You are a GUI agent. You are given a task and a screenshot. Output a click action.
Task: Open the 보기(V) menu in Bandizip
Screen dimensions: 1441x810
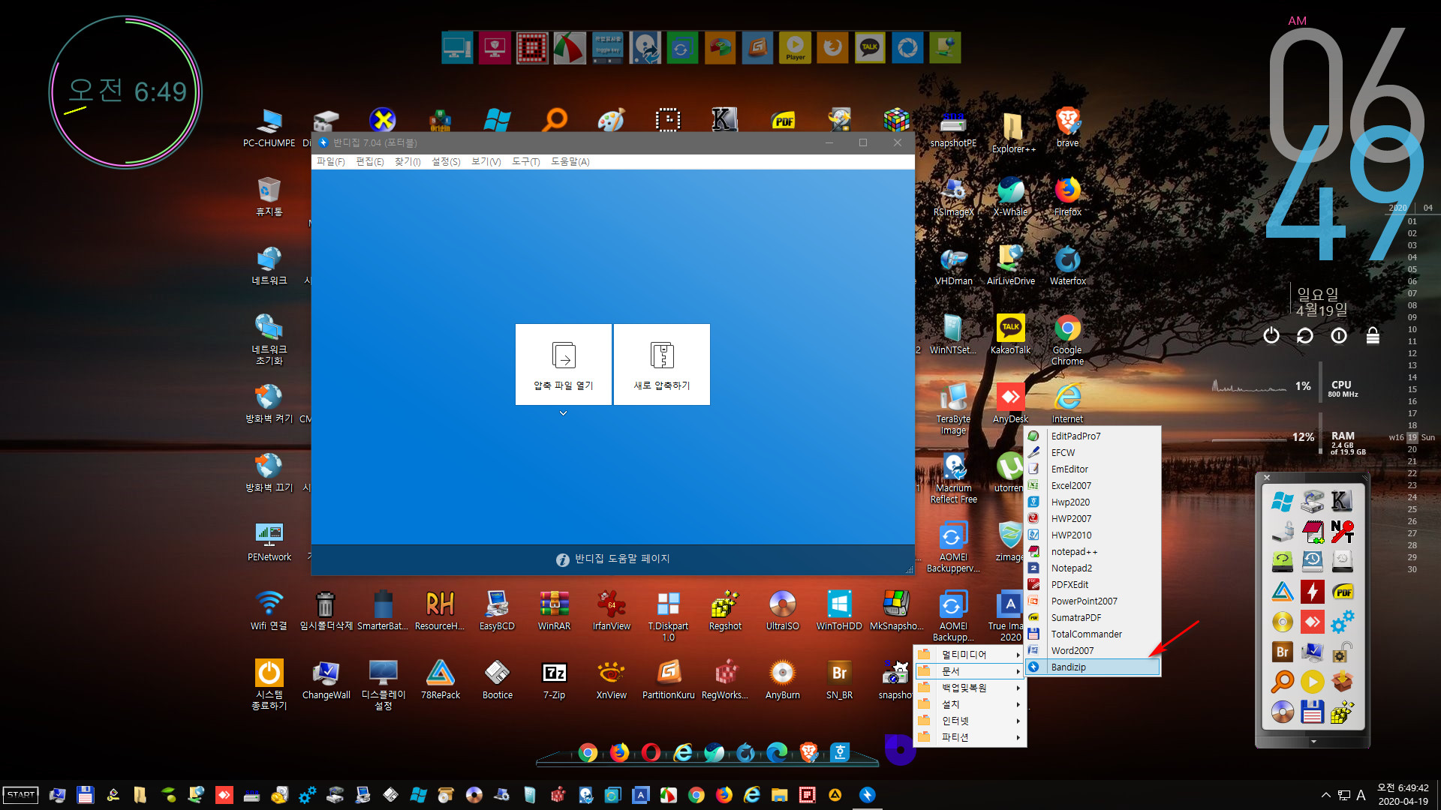pos(486,162)
